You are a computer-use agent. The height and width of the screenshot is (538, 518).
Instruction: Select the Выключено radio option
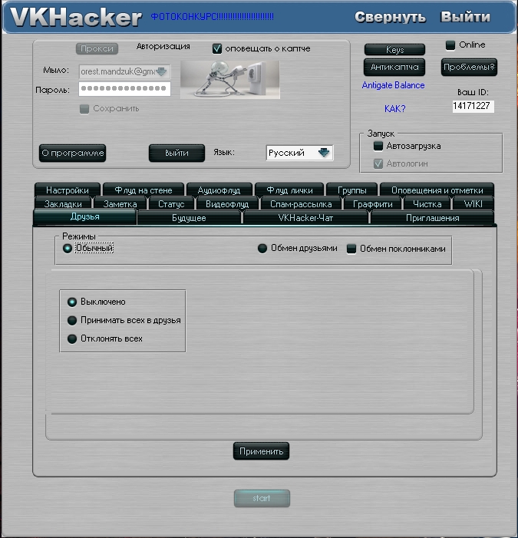click(72, 302)
